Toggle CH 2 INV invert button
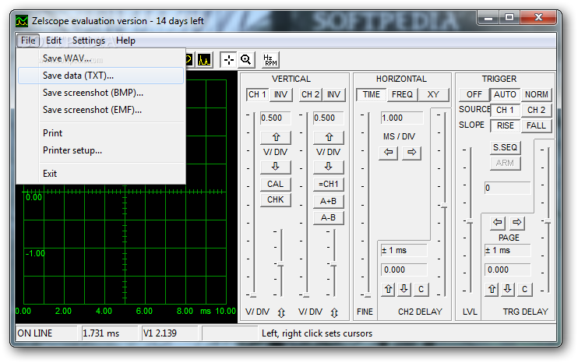 pyautogui.click(x=333, y=95)
